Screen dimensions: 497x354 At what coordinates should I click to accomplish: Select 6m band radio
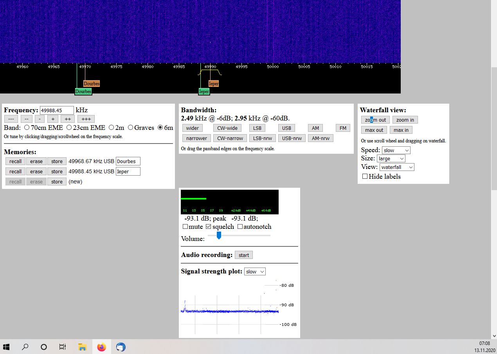point(160,128)
